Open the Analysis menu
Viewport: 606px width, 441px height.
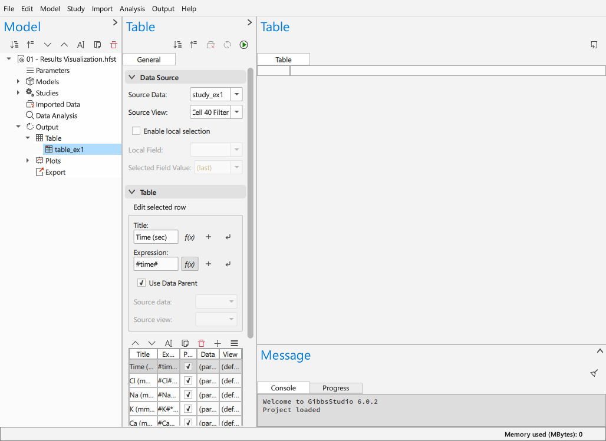pyautogui.click(x=132, y=8)
